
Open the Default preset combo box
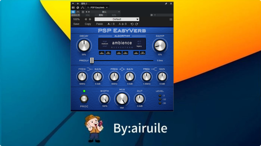pos(117,19)
